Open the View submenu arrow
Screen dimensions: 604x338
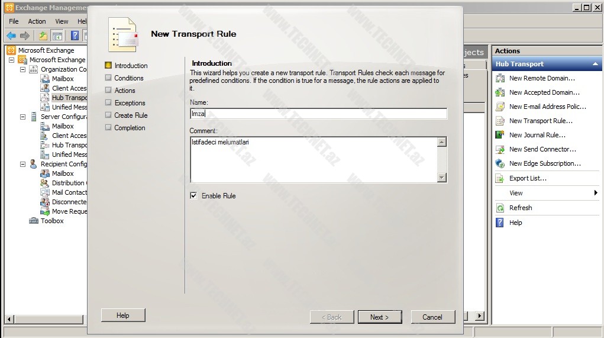[596, 193]
